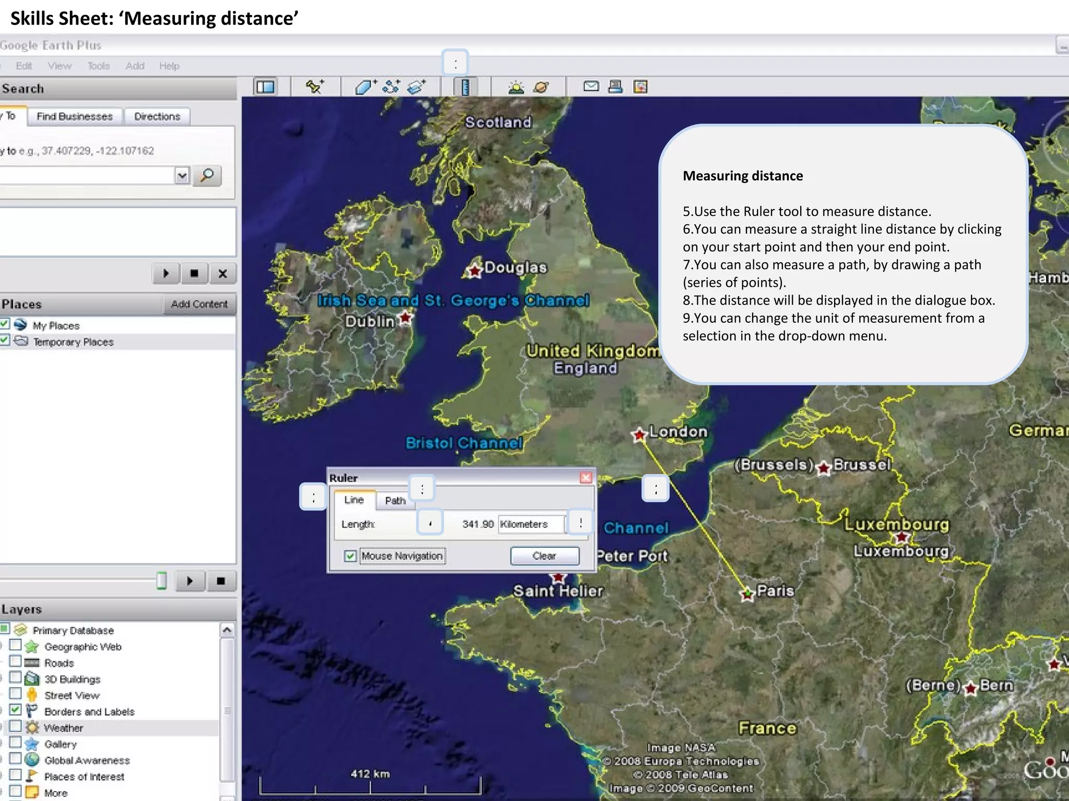The width and height of the screenshot is (1069, 801).
Task: Enable the 3D Buildings layer checkbox
Action: click(16, 678)
